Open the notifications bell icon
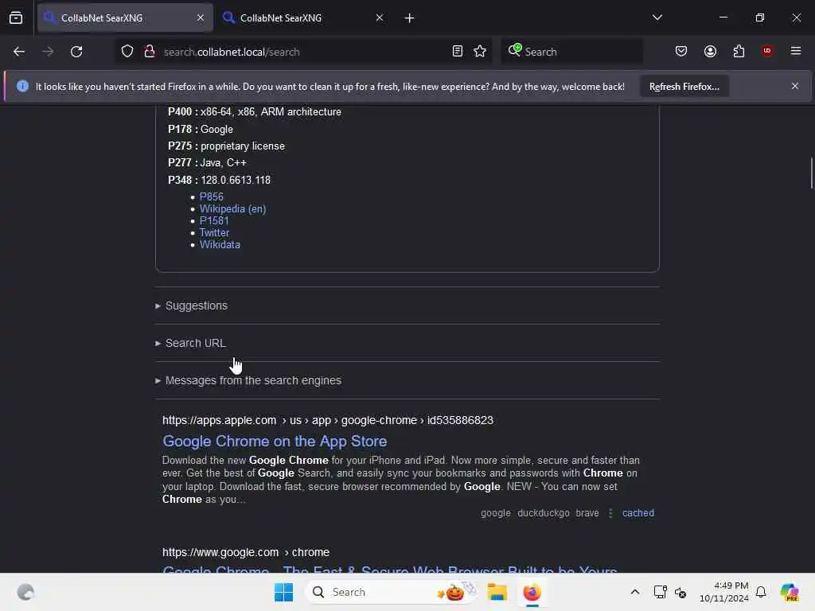 pyautogui.click(x=761, y=592)
